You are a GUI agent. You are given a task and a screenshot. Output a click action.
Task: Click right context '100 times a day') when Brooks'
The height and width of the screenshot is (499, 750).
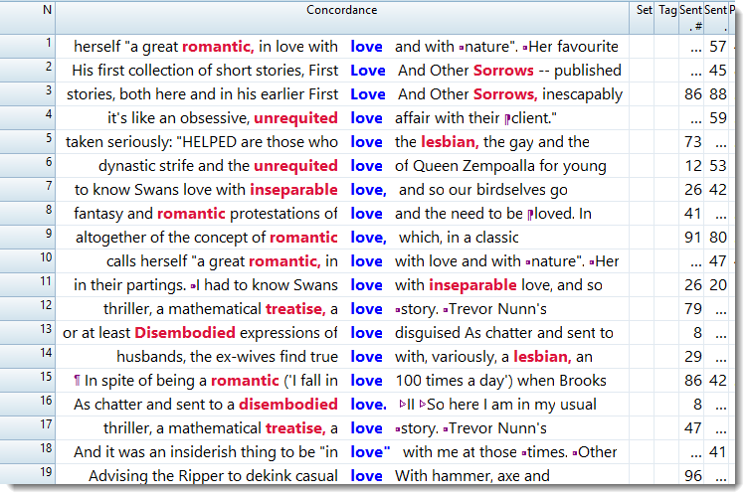click(x=500, y=381)
